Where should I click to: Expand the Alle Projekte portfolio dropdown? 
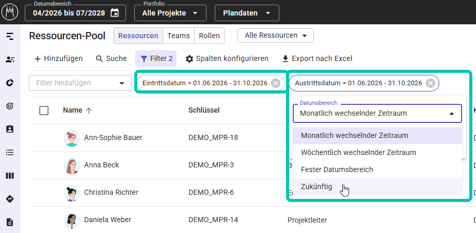(170, 13)
